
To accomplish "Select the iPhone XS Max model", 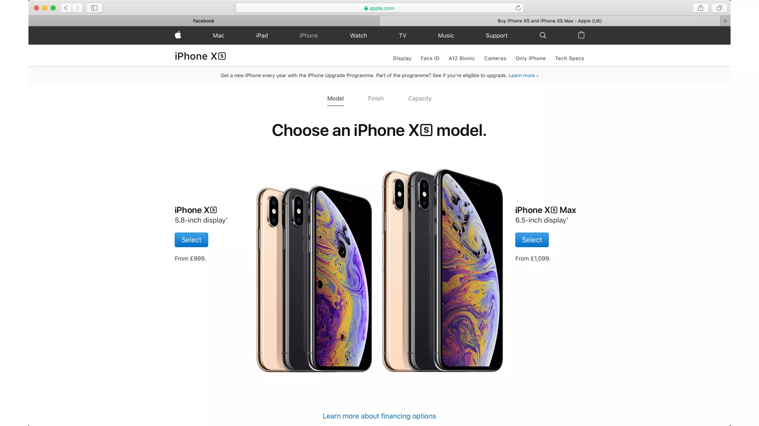I will point(532,240).
